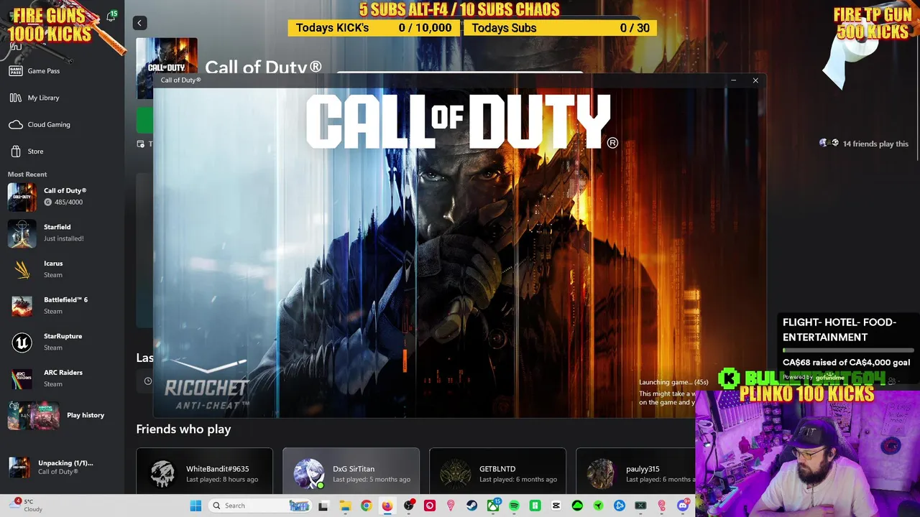This screenshot has height=517, width=920.
Task: Open OBS Studio from the taskbar
Action: pyautogui.click(x=409, y=506)
